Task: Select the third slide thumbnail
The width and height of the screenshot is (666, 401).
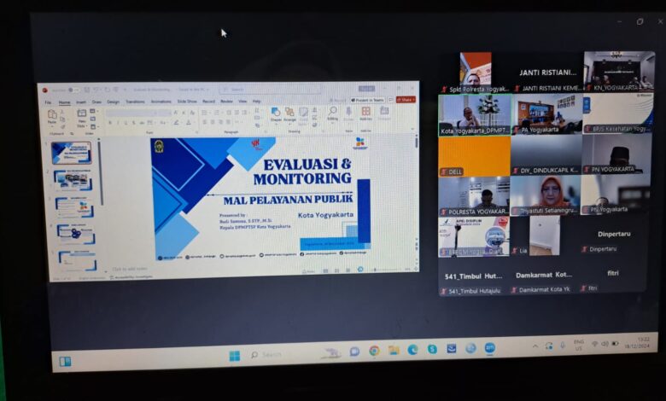Action: tap(74, 207)
